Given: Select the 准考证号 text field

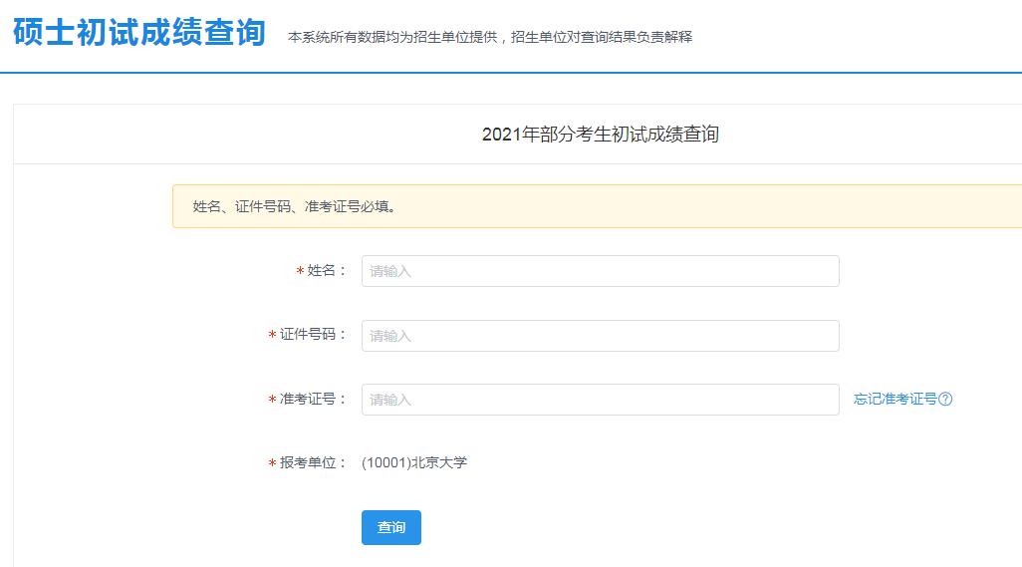Looking at the screenshot, I should 600,400.
